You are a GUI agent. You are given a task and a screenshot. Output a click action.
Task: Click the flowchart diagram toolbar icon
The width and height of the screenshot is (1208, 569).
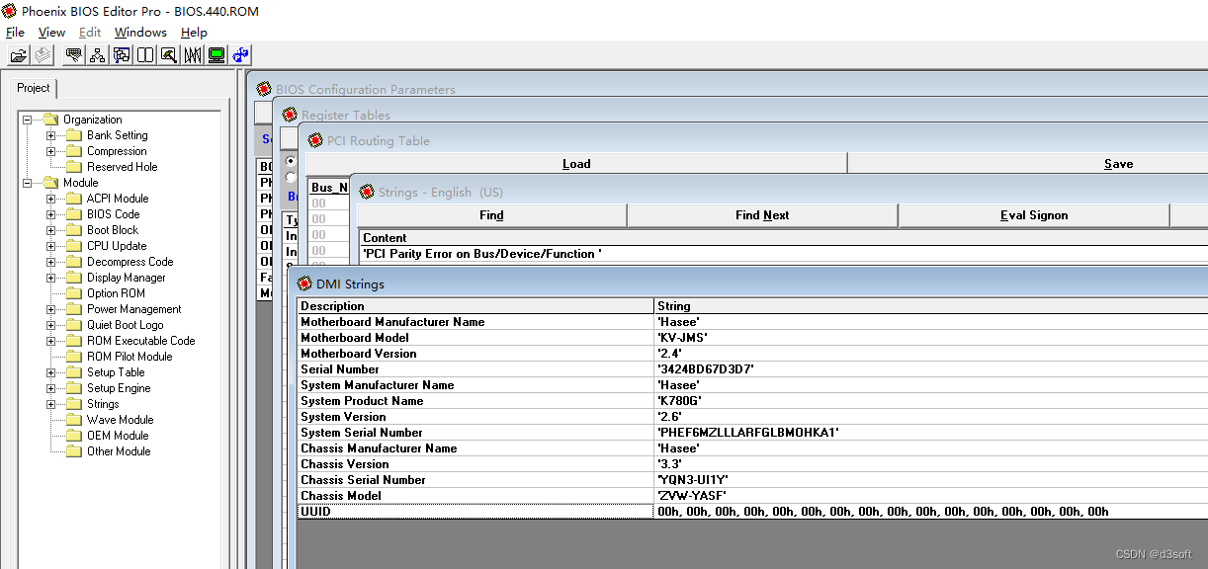pyautogui.click(x=121, y=55)
